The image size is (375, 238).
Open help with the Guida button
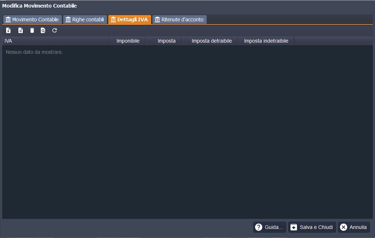tap(270, 227)
